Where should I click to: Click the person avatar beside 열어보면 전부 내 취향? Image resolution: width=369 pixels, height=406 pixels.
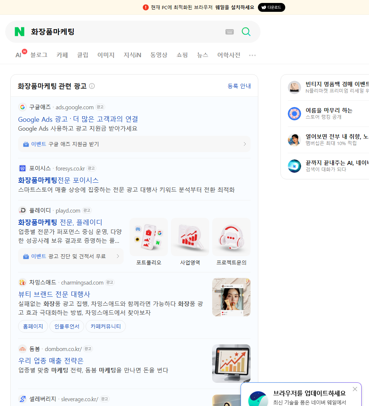click(294, 140)
